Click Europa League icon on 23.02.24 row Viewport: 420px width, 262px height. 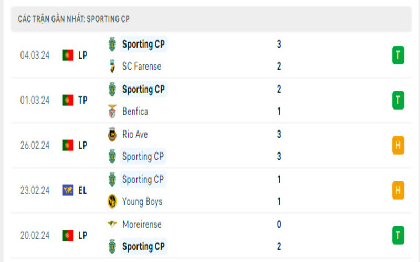[x=68, y=190]
